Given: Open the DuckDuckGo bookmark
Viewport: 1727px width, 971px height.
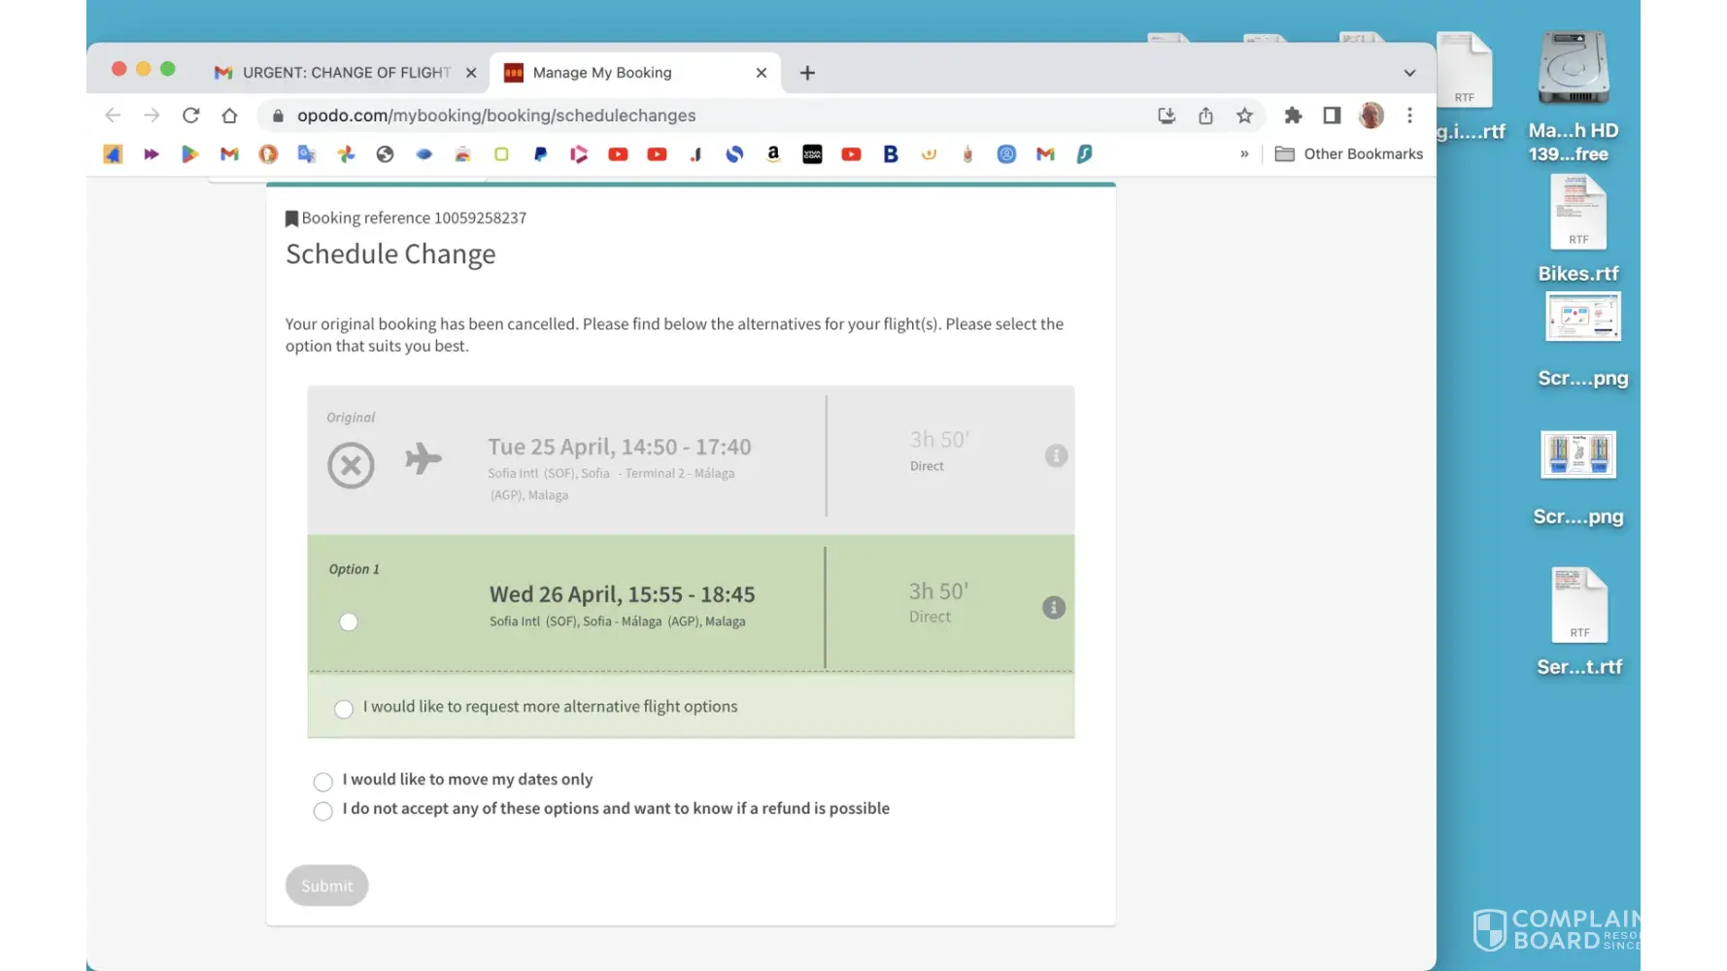Looking at the screenshot, I should (268, 153).
